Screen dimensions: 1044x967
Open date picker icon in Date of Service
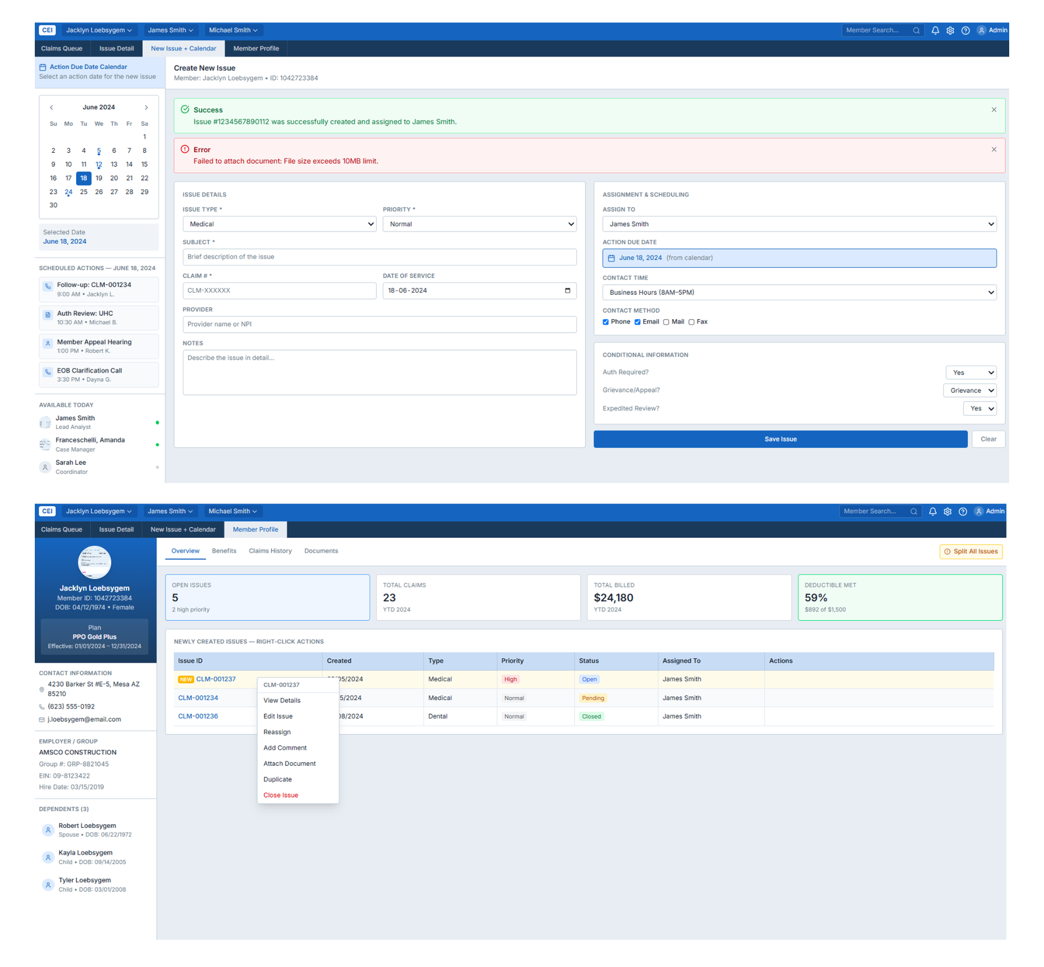(x=567, y=290)
